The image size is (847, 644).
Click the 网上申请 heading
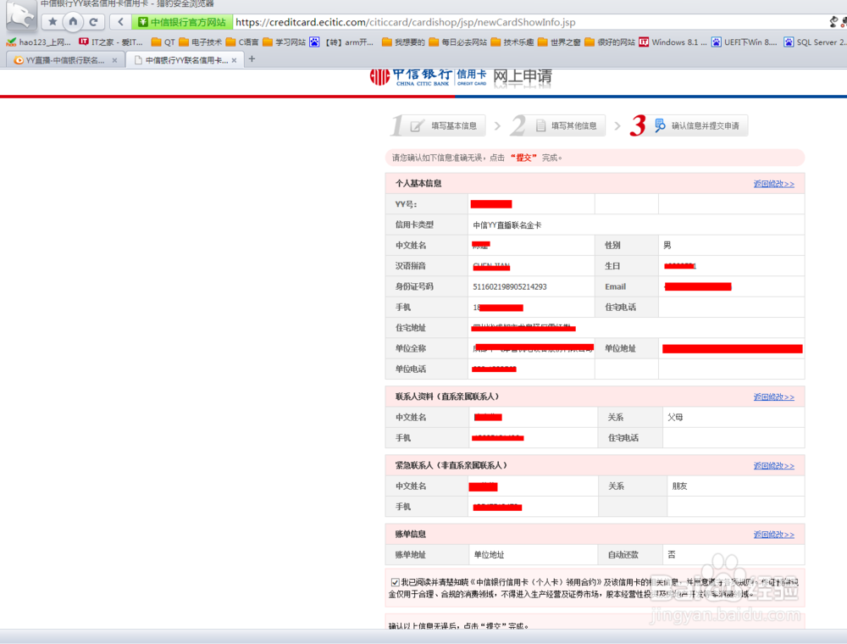[523, 77]
